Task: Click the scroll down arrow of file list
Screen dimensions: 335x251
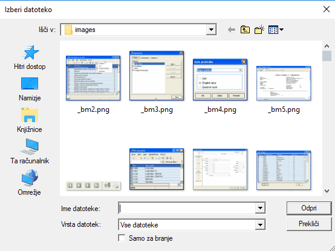Action: tap(327, 191)
